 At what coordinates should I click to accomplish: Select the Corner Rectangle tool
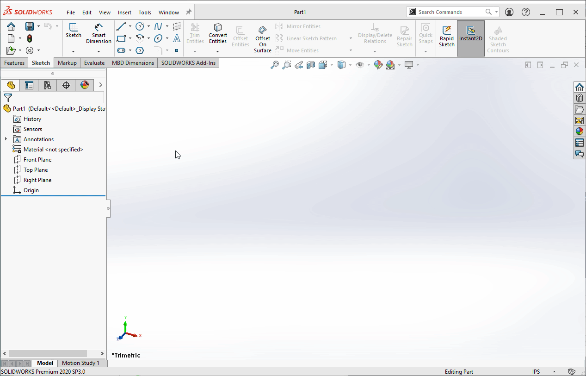pyautogui.click(x=121, y=38)
